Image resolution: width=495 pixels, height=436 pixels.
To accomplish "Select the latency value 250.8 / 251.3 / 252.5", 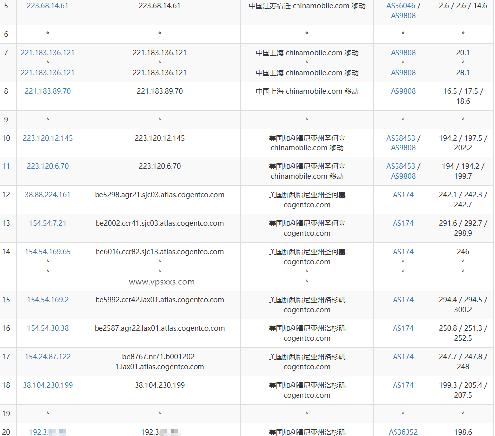I will (x=463, y=333).
